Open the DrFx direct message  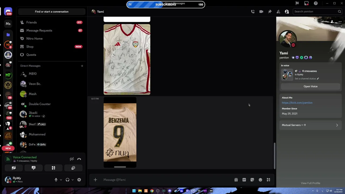pos(51,144)
